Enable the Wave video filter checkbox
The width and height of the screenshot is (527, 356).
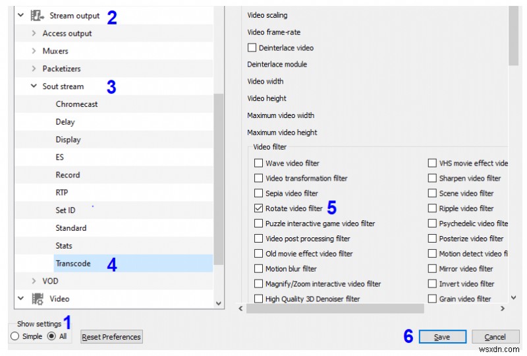pyautogui.click(x=259, y=163)
